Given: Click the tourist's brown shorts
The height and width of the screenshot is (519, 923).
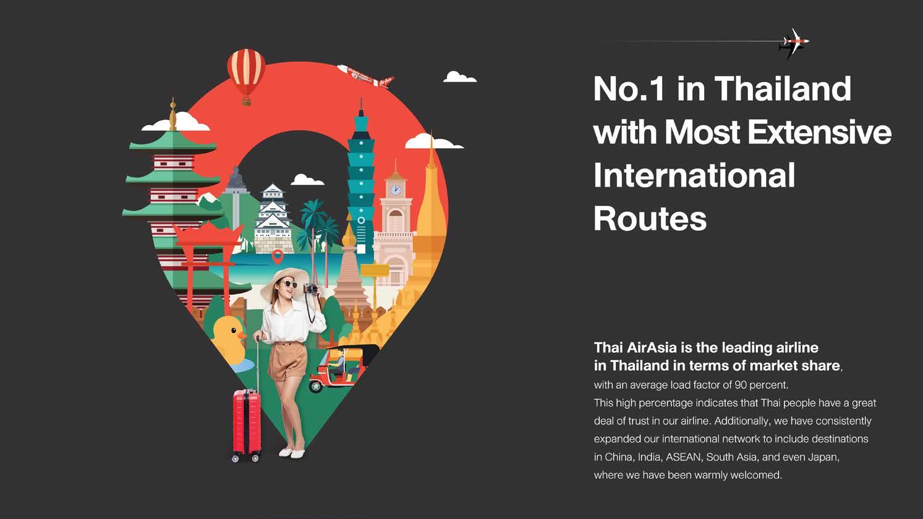Looking at the screenshot, I should click(288, 360).
